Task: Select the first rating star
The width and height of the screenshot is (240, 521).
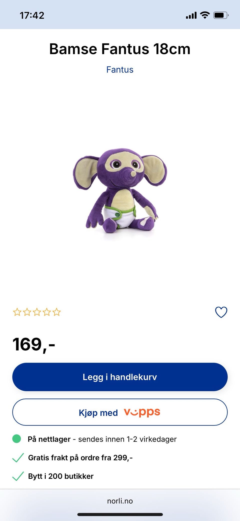Action: tap(17, 312)
